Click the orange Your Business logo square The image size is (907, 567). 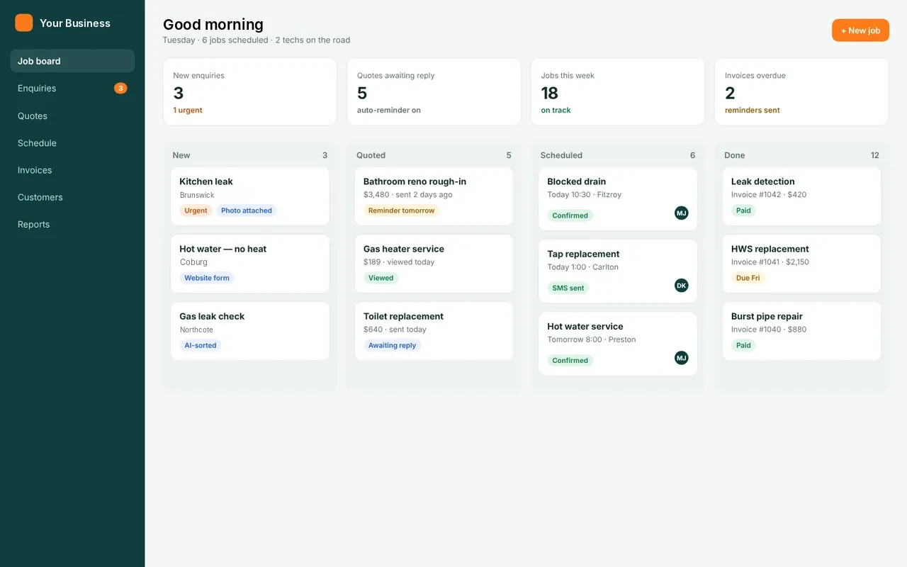click(x=24, y=23)
